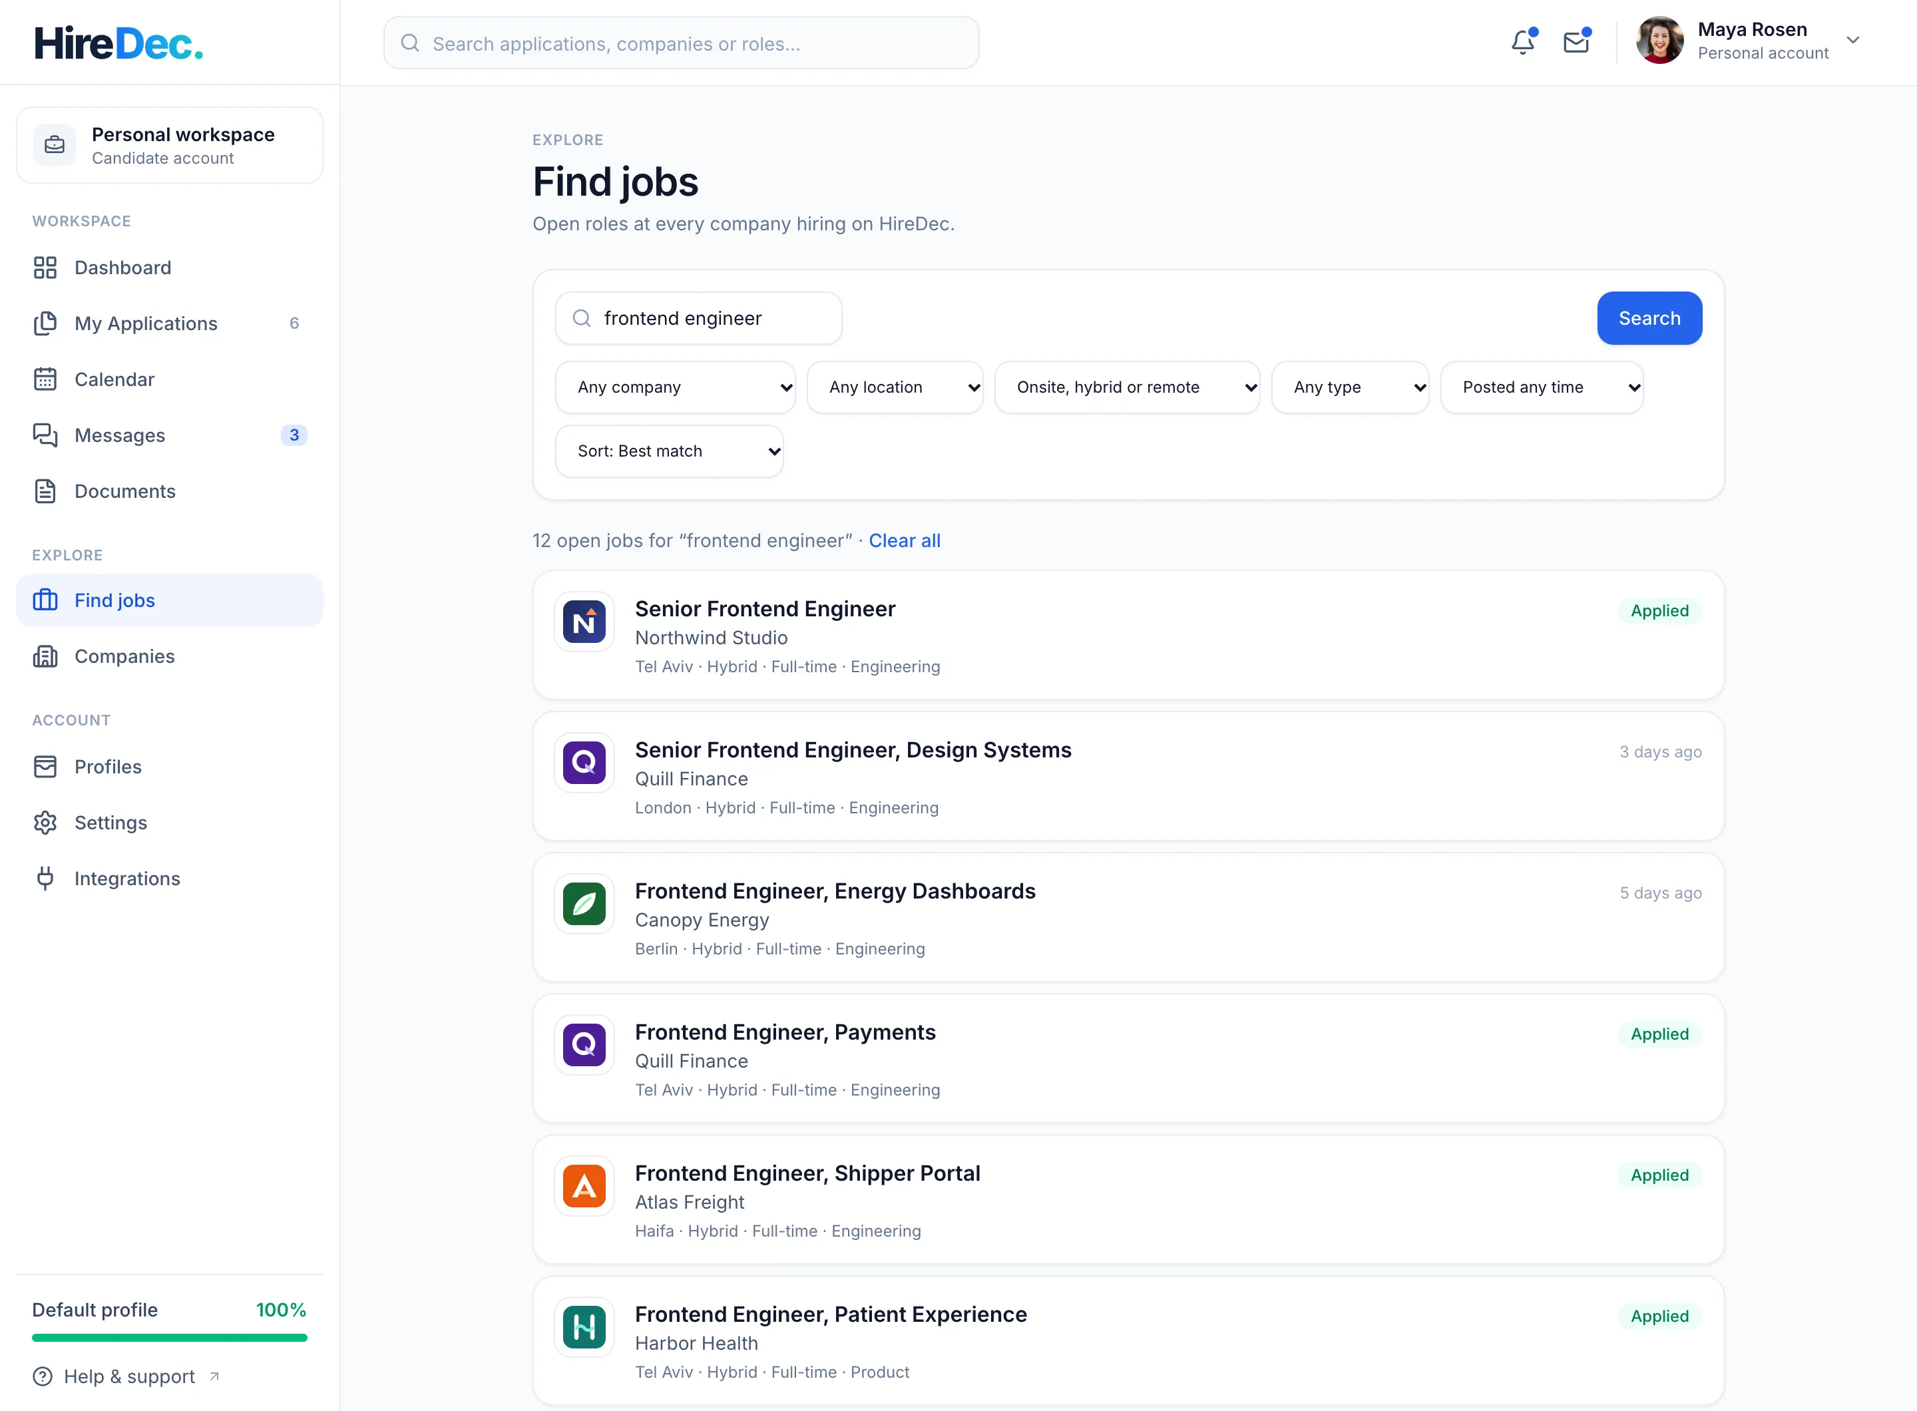Click the Clear all link
Viewport: 1917px width, 1411px height.
click(x=904, y=540)
